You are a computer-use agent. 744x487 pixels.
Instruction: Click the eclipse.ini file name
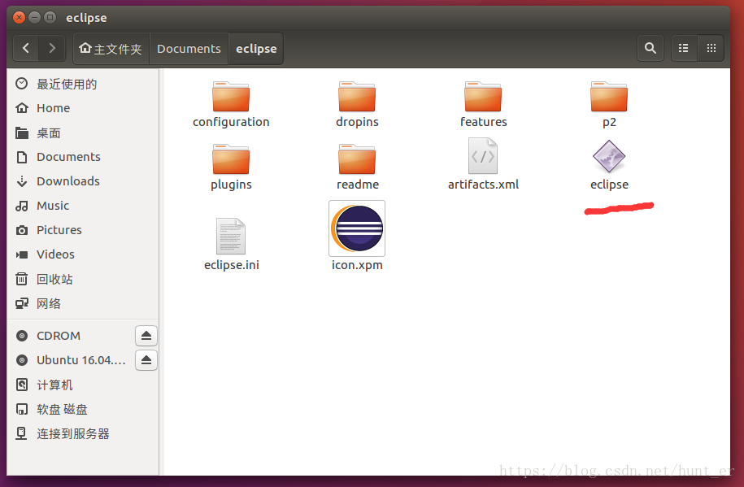point(232,265)
